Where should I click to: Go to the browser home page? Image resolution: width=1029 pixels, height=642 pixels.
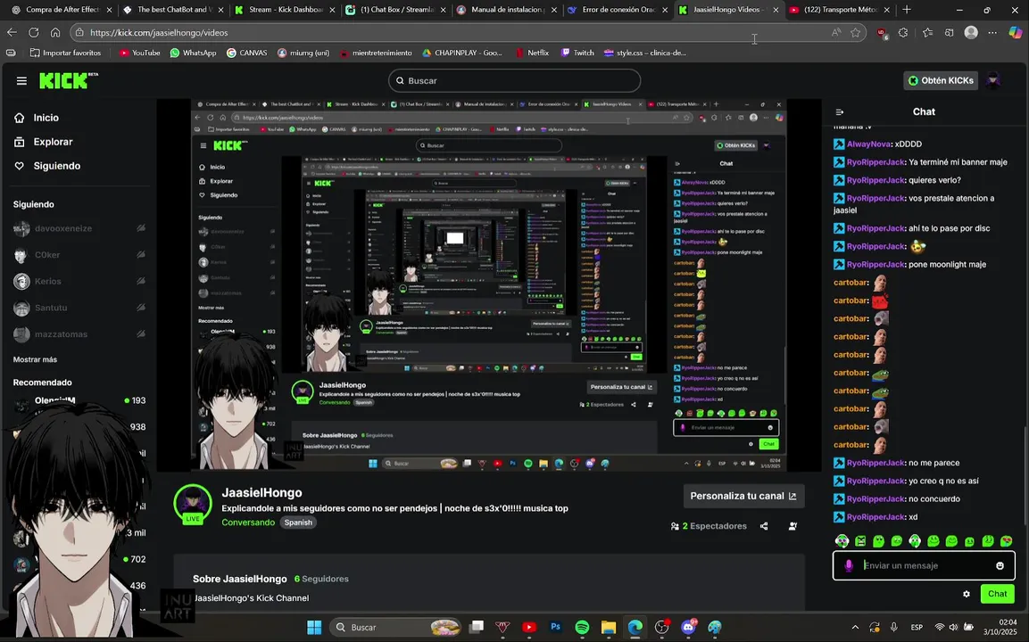click(x=55, y=32)
